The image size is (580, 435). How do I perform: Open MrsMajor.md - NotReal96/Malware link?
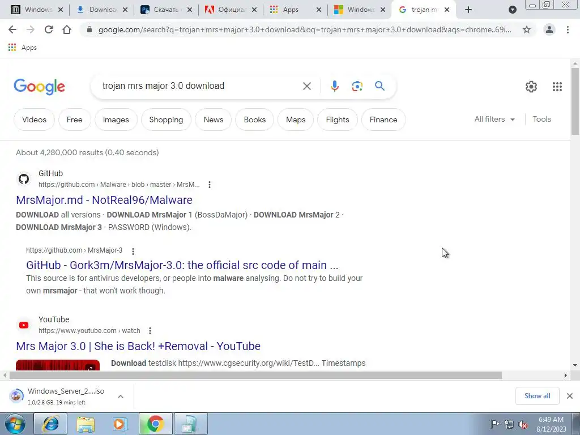[104, 200]
